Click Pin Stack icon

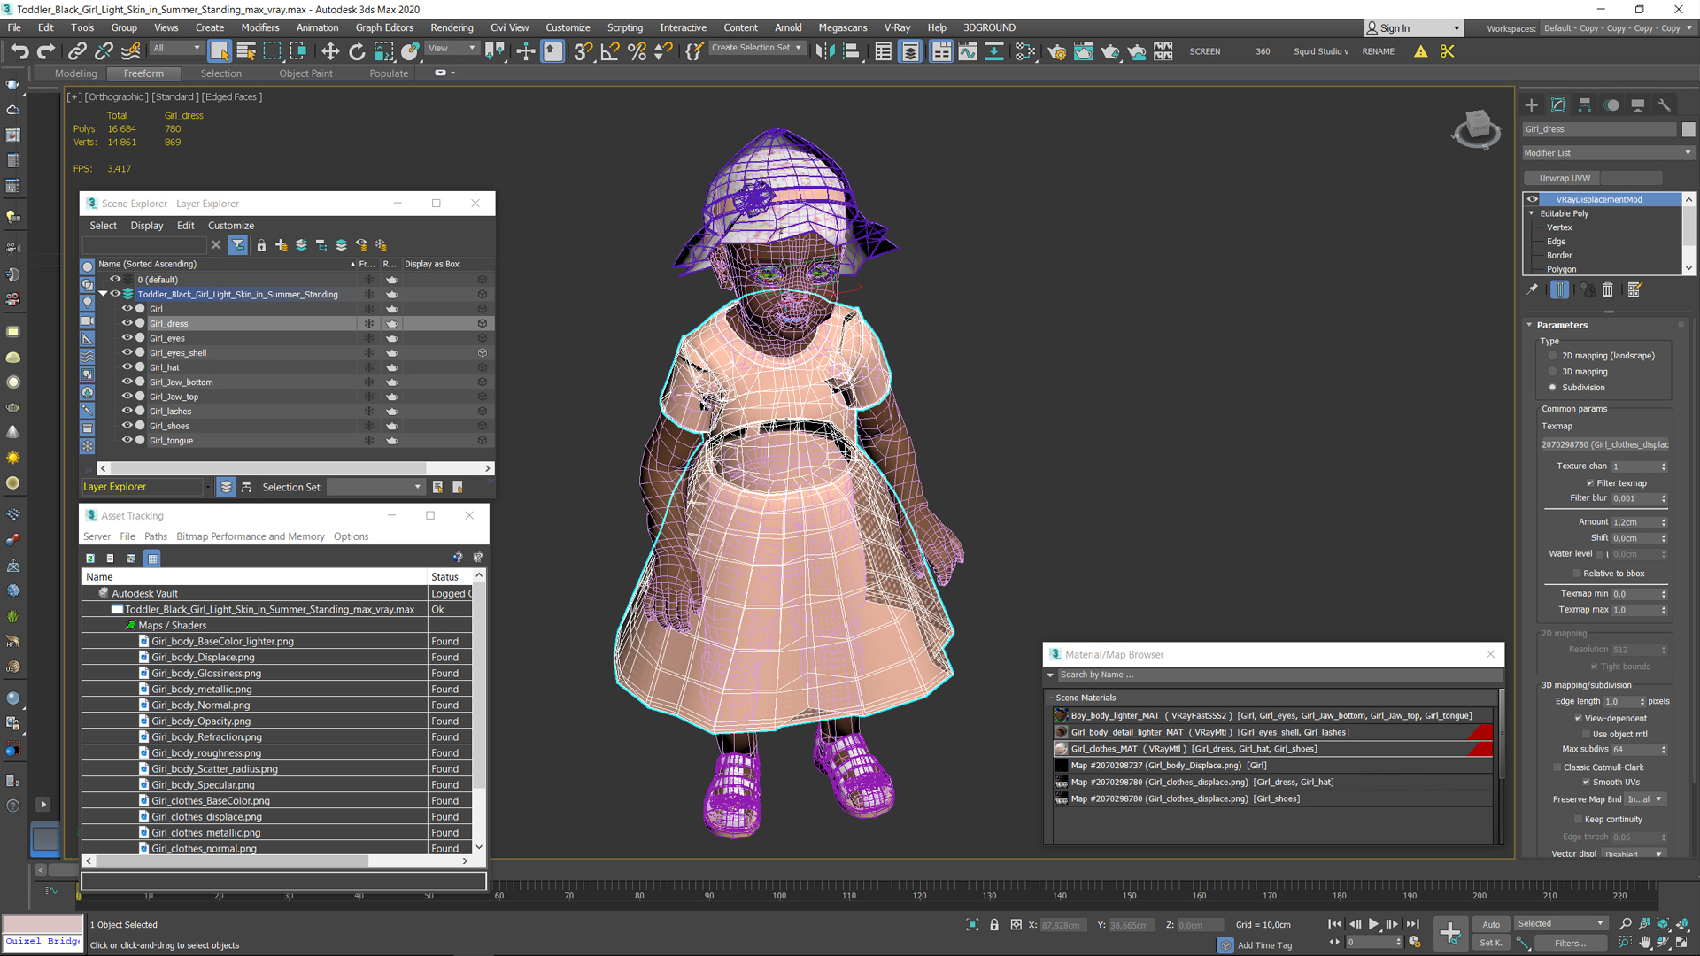pyautogui.click(x=1533, y=289)
